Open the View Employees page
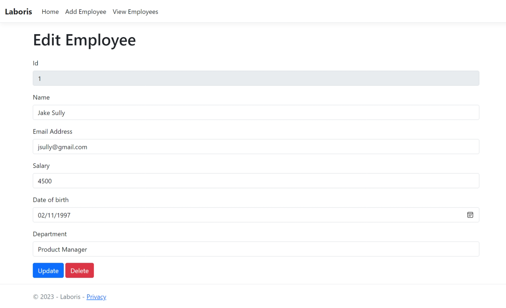 pos(135,12)
